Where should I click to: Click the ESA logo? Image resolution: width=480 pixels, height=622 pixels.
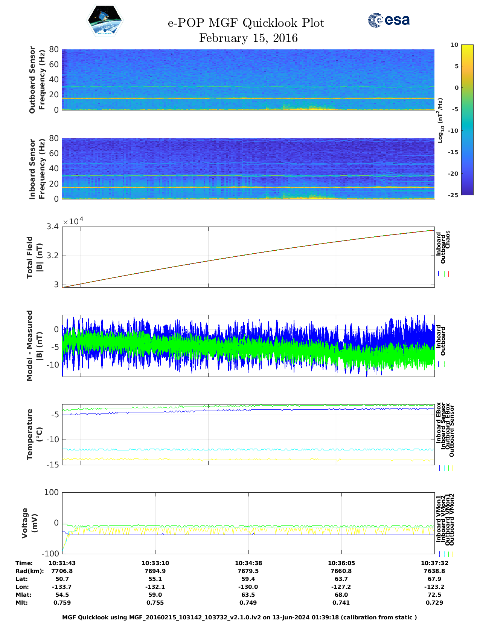(x=389, y=20)
